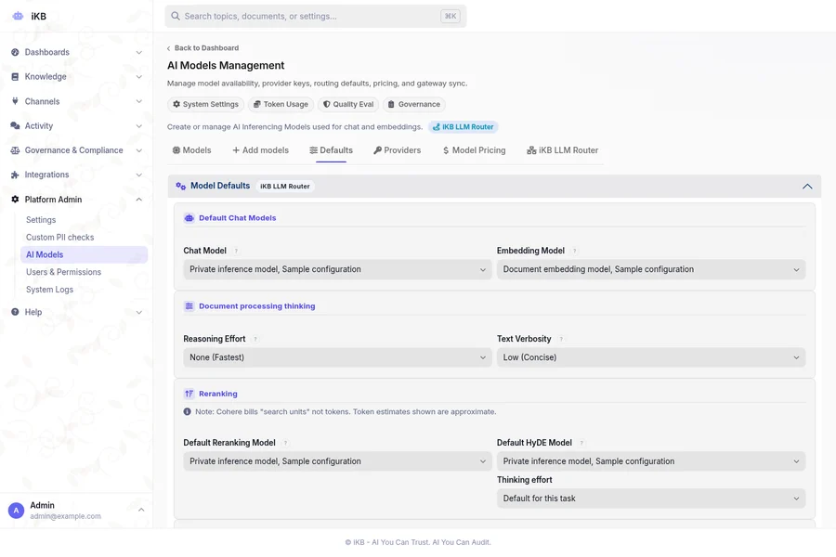Click the Channels plug icon in sidebar
Screen dimensions: 836x557
[15, 101]
